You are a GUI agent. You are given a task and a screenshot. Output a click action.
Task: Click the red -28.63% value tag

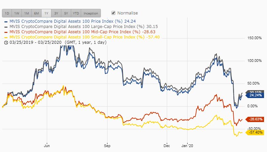tap(255, 119)
